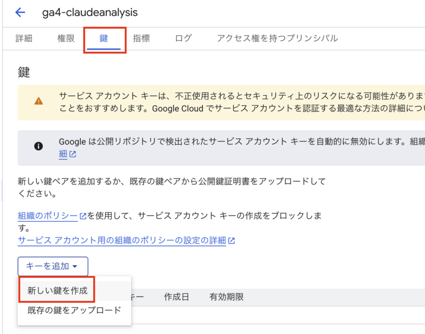Go to the 指標 tab
Viewport: 425px width, 334px height.
click(142, 39)
